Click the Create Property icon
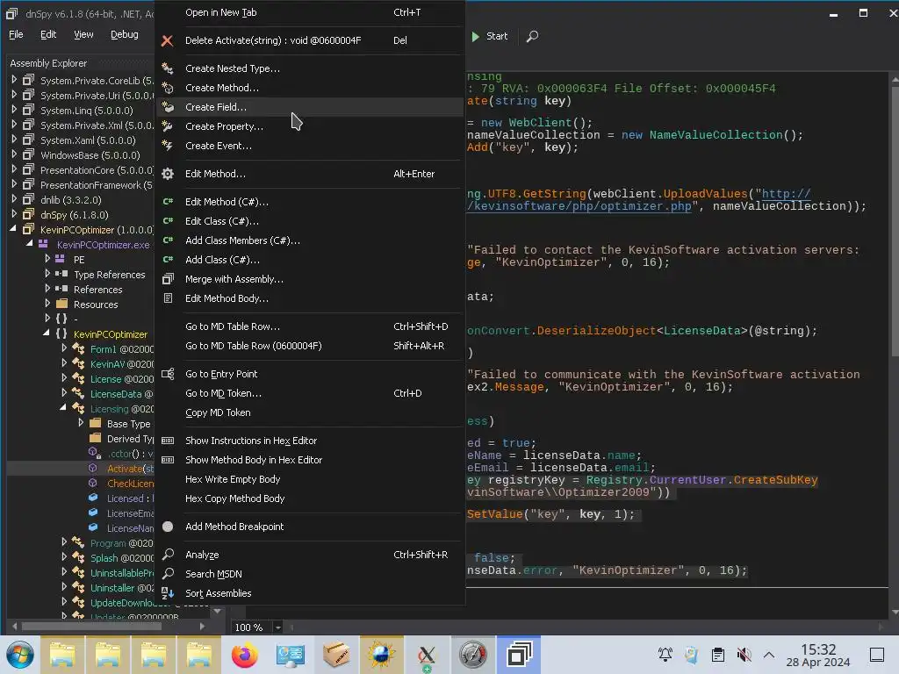The image size is (899, 674). pos(168,126)
